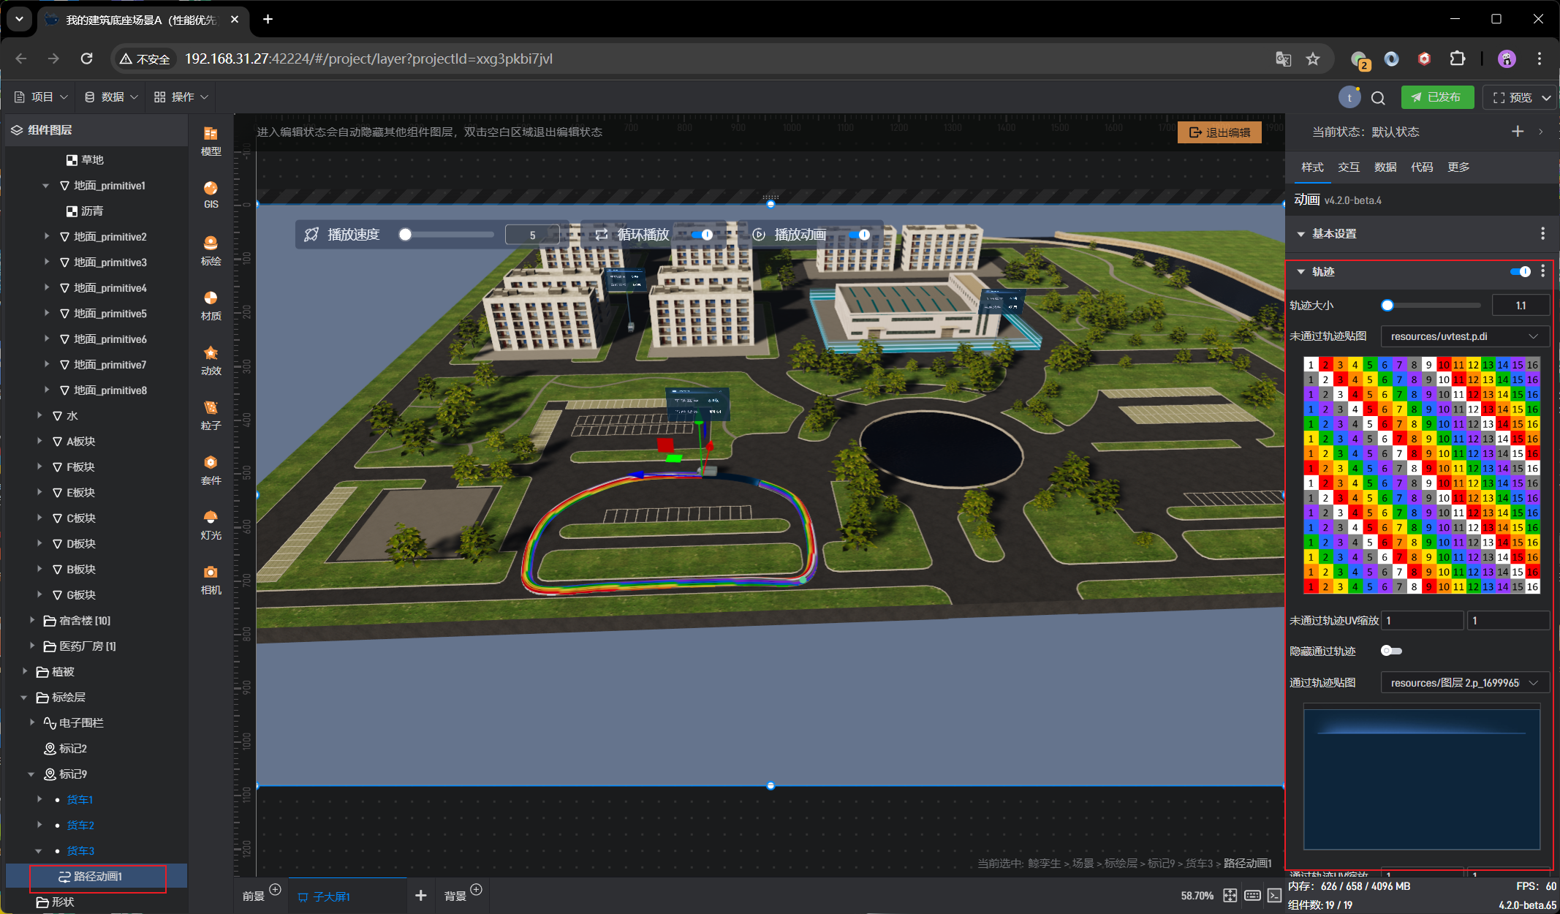Toggle the 循环播放 loop switch
Viewport: 1560px width, 914px height.
coord(703,235)
